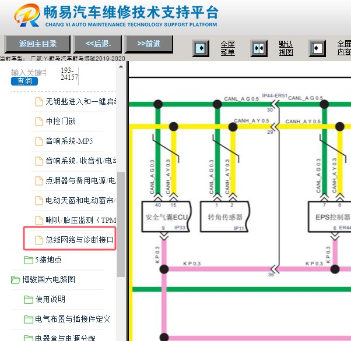This screenshot has width=351, height=341.
Task: Click the blue 查询 button
Action: 24,81
